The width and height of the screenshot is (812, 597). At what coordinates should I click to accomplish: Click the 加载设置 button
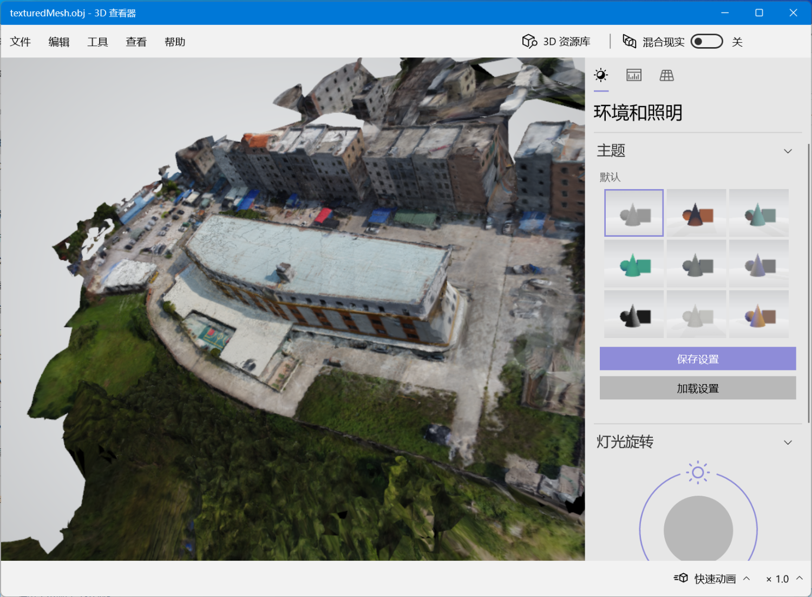click(x=698, y=388)
